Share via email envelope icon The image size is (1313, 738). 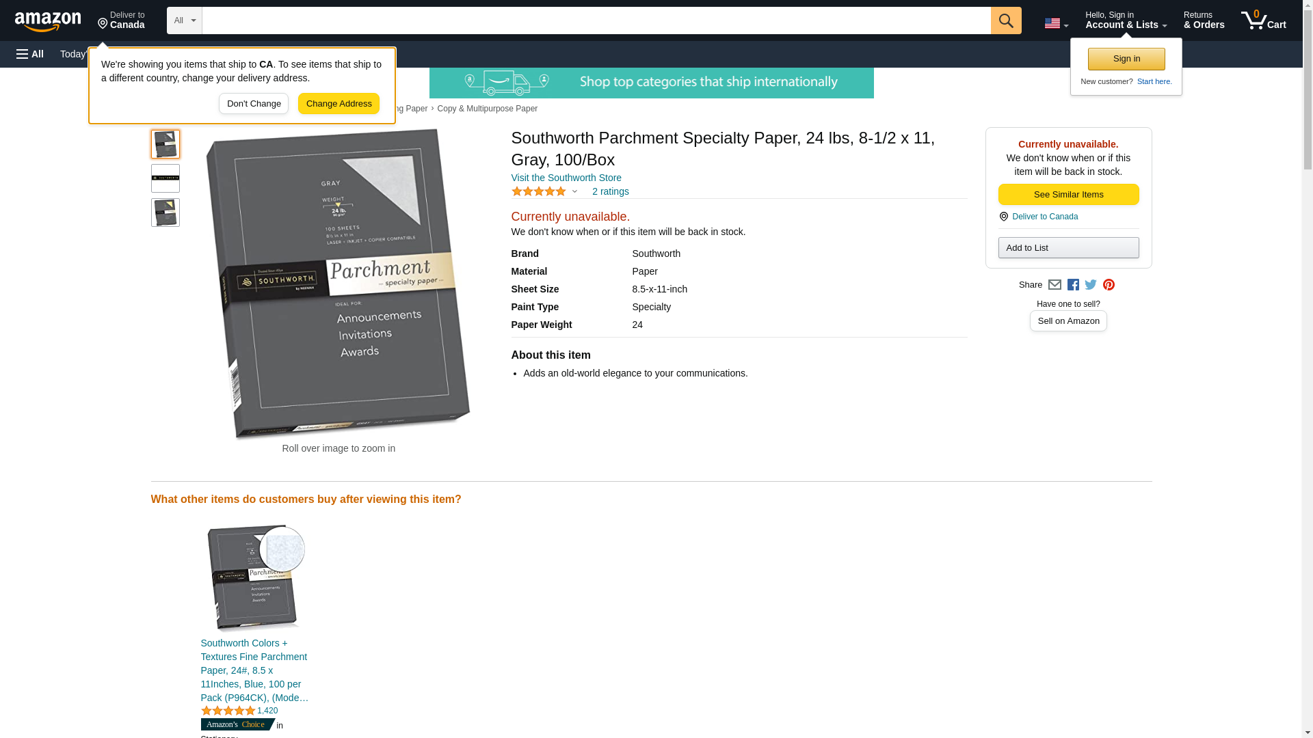point(1055,285)
